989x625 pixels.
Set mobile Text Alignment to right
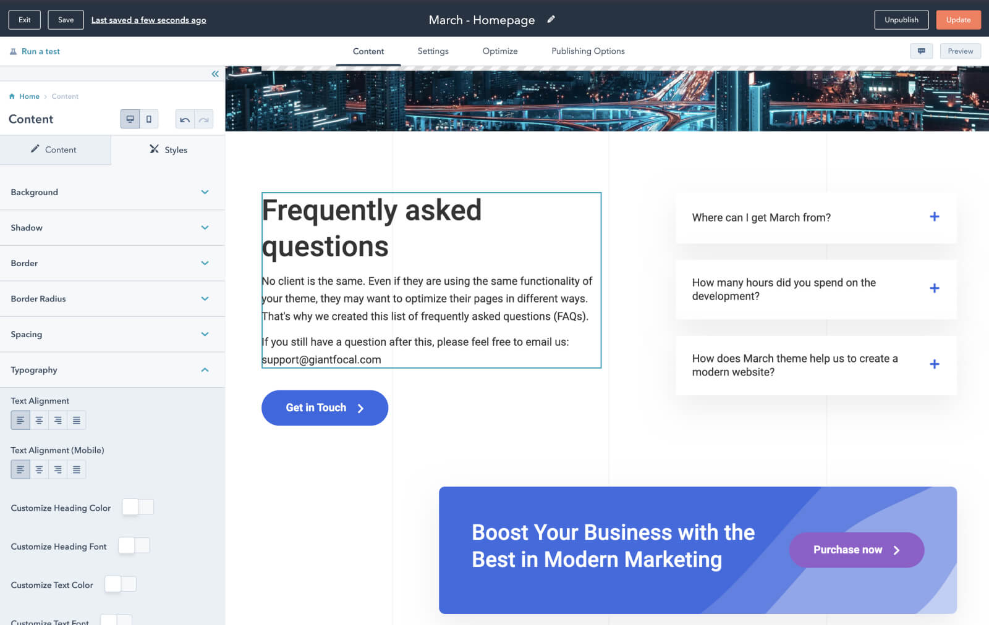click(x=57, y=470)
